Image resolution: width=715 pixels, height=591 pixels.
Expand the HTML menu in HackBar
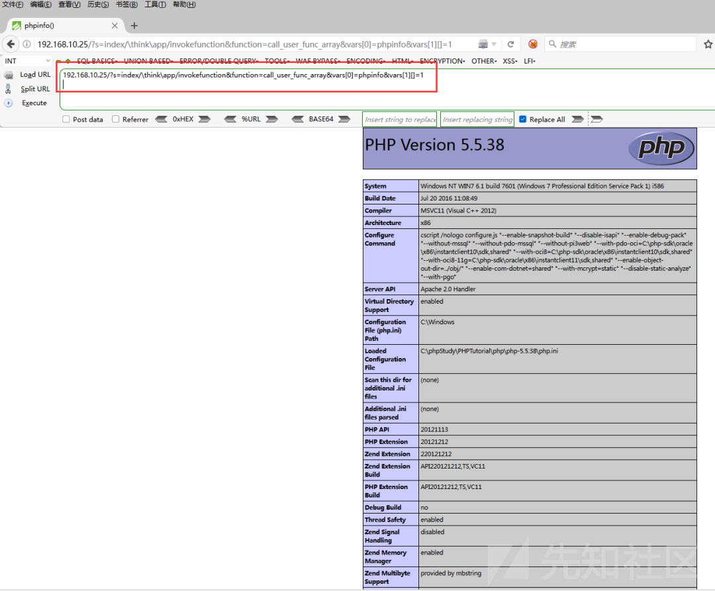[x=403, y=61]
